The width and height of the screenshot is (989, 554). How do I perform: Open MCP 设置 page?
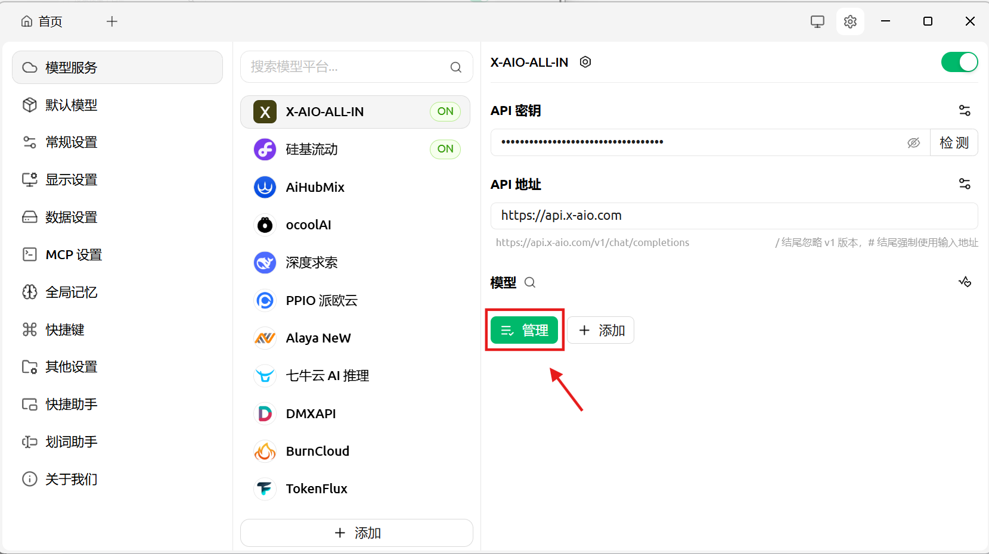(117, 254)
